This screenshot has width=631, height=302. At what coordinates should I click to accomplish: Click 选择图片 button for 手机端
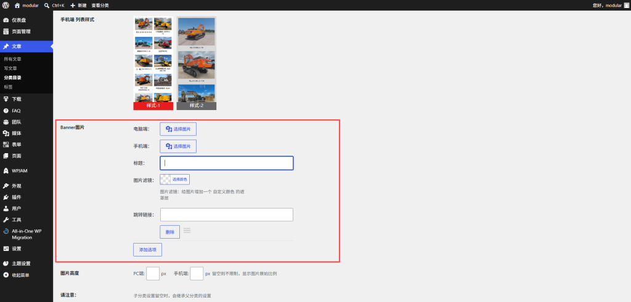[178, 146]
